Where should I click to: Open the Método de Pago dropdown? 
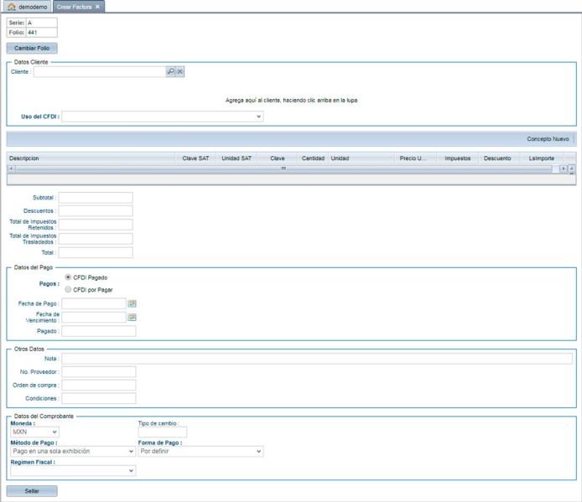click(x=72, y=451)
